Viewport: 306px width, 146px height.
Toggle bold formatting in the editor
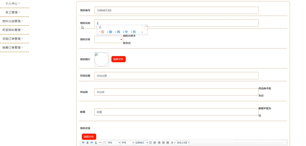[88, 143]
